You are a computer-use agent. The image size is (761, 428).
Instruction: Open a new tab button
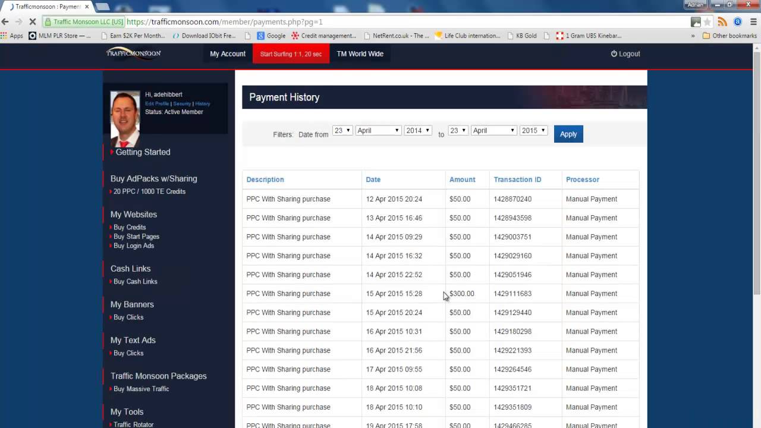102,7
